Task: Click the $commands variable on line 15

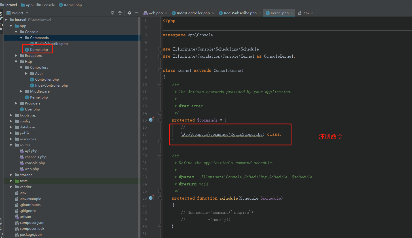Action: tap(207, 120)
